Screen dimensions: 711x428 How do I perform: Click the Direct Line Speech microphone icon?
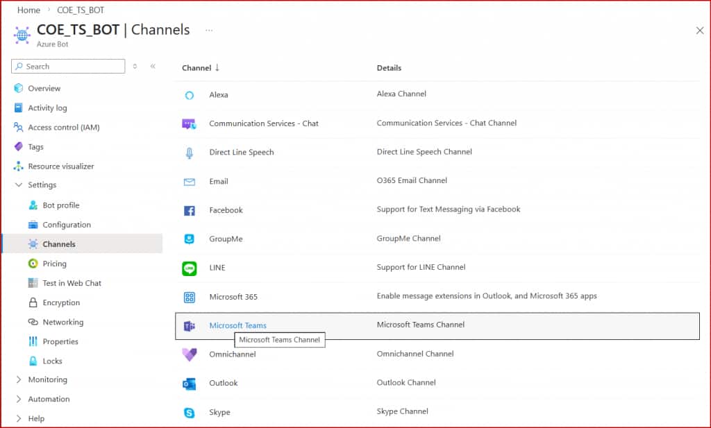[190, 153]
